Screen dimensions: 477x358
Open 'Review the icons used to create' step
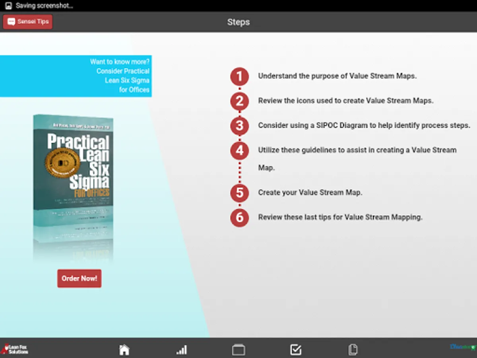pos(346,101)
